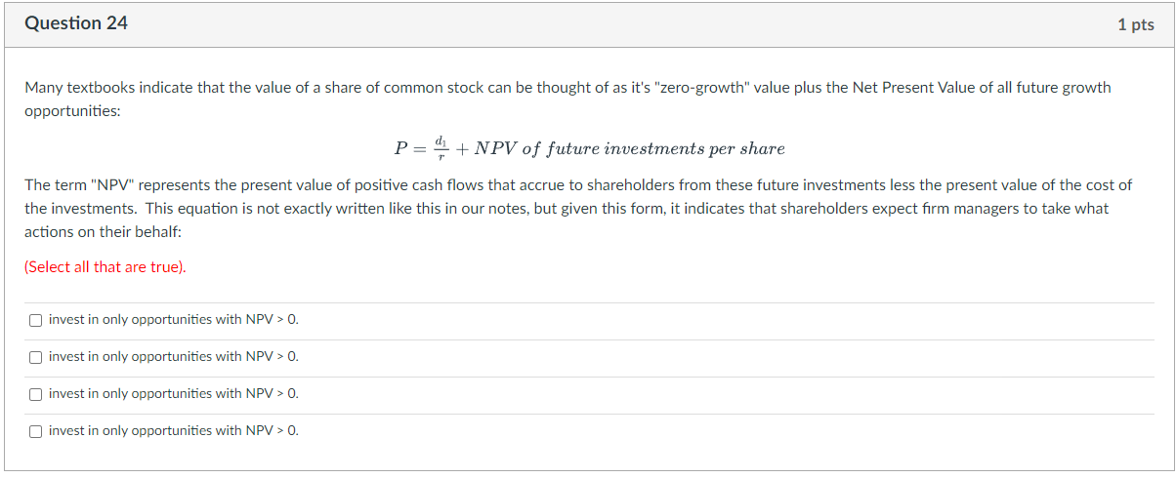Click the third answer's label text
Image resolution: width=1176 pixels, height=478 pixels.
[x=174, y=394]
